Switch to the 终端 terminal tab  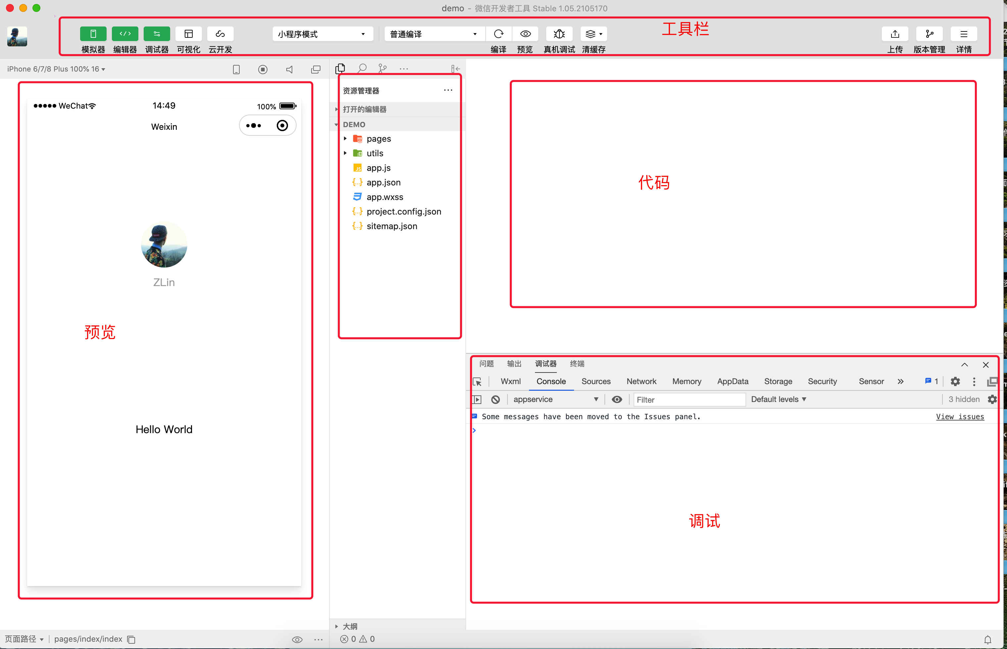tap(577, 364)
